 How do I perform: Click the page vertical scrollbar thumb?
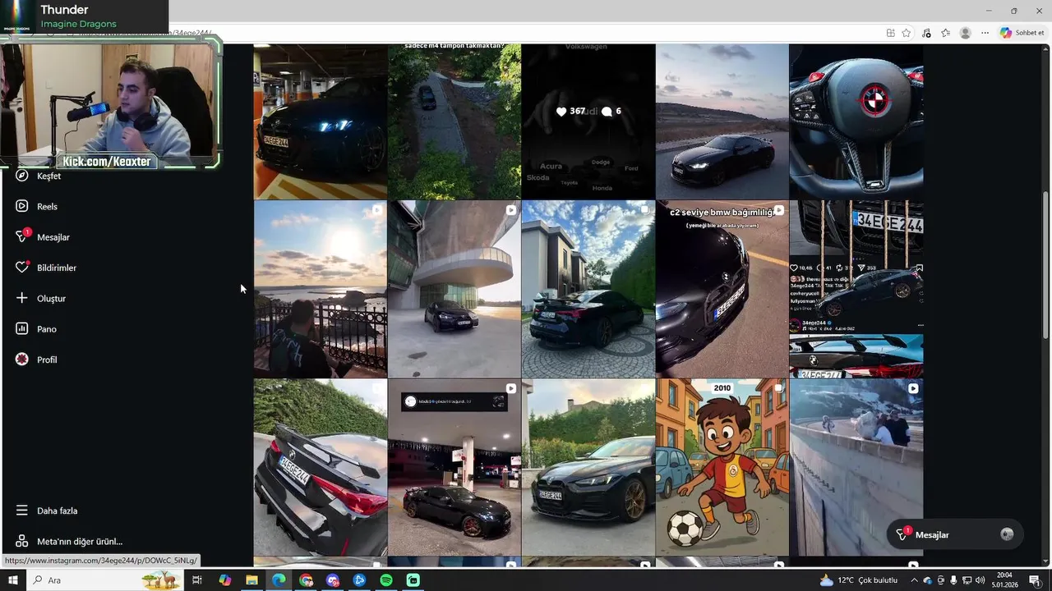[1045, 265]
